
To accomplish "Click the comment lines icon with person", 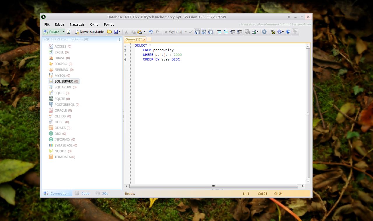I will pyautogui.click(x=226, y=32).
